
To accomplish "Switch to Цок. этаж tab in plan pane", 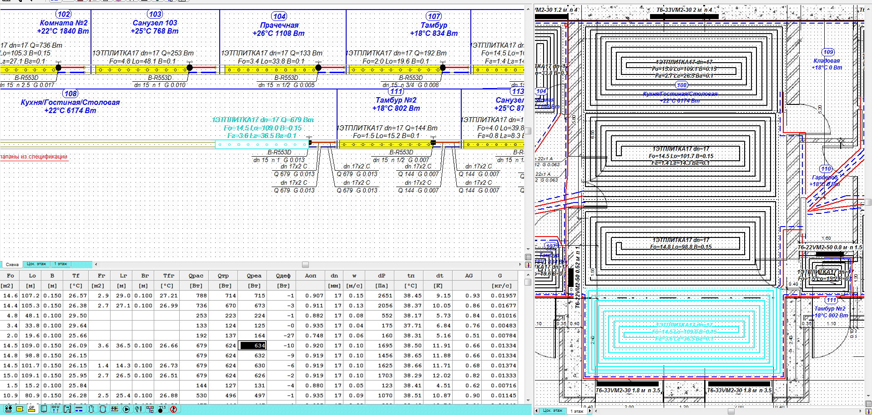I will pos(552,410).
